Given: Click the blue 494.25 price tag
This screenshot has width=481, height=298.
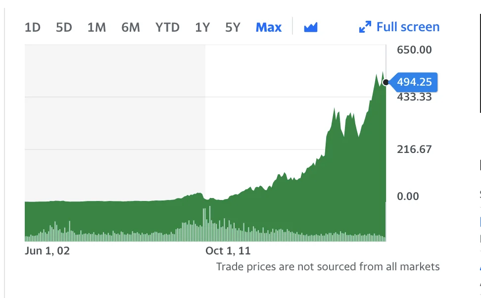Looking at the screenshot, I should point(414,82).
